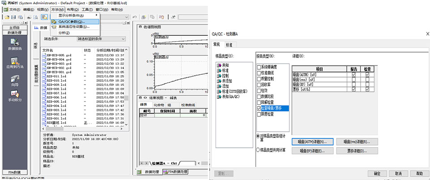Click the save disk toolbar icon
This screenshot has width=430, height=180.
point(14,17)
